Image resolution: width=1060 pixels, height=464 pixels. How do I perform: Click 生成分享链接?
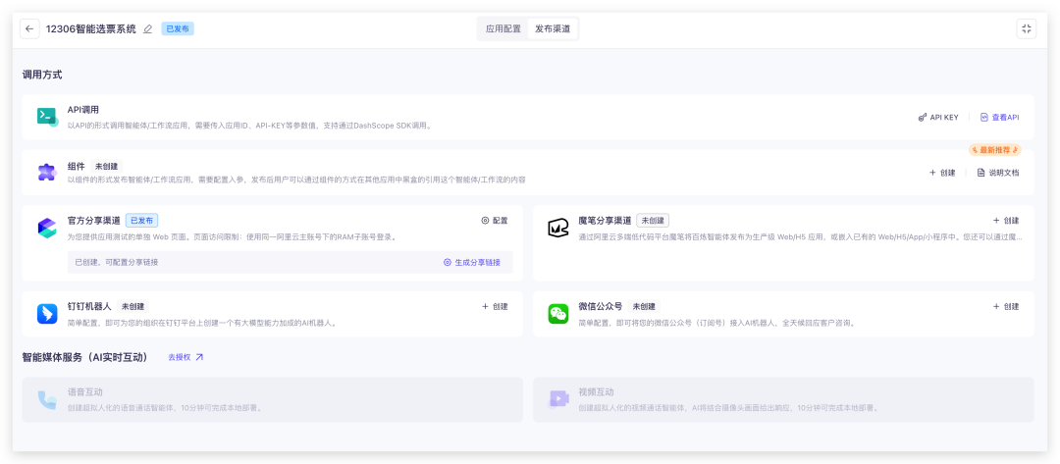472,262
